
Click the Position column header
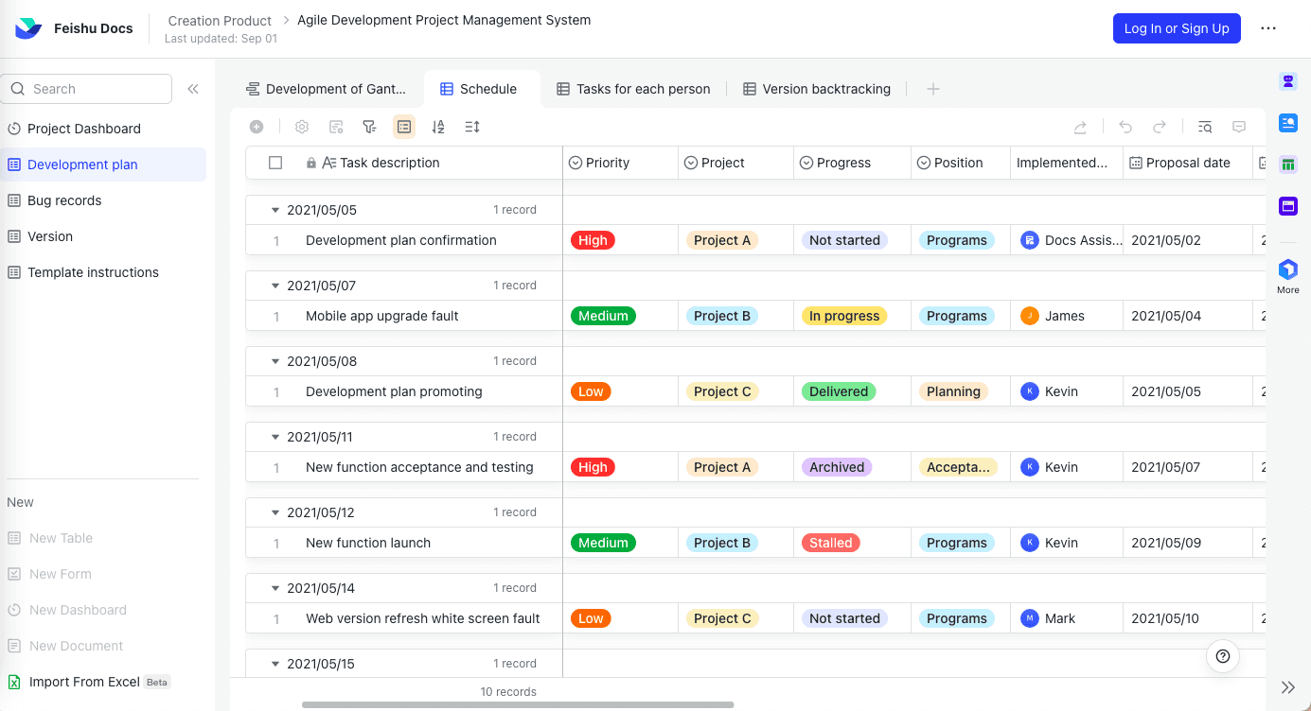tap(961, 163)
